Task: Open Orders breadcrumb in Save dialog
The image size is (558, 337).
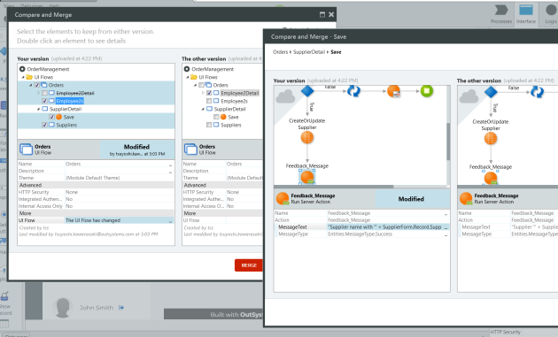Action: pos(281,52)
